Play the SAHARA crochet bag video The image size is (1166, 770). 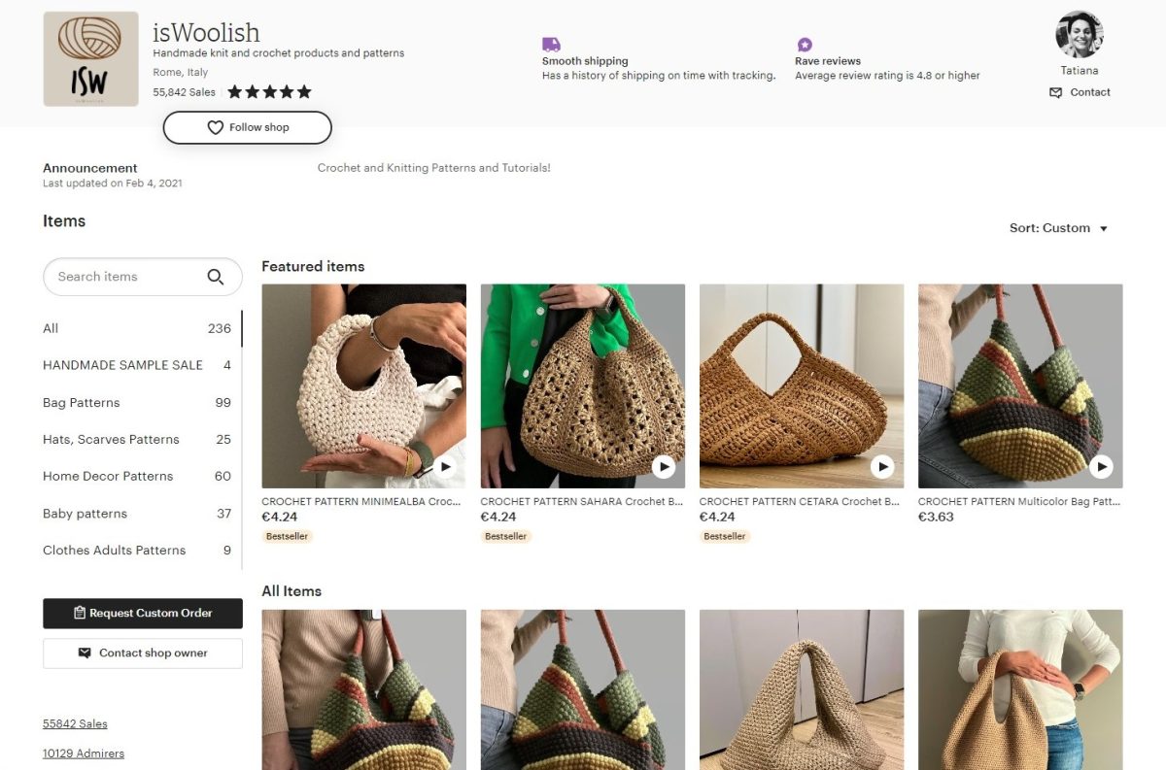click(x=664, y=466)
